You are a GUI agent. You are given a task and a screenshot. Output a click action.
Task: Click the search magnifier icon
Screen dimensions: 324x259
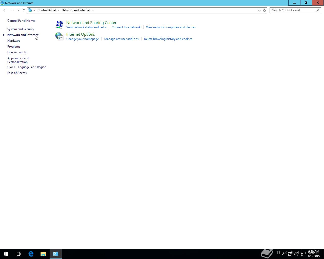point(317,10)
